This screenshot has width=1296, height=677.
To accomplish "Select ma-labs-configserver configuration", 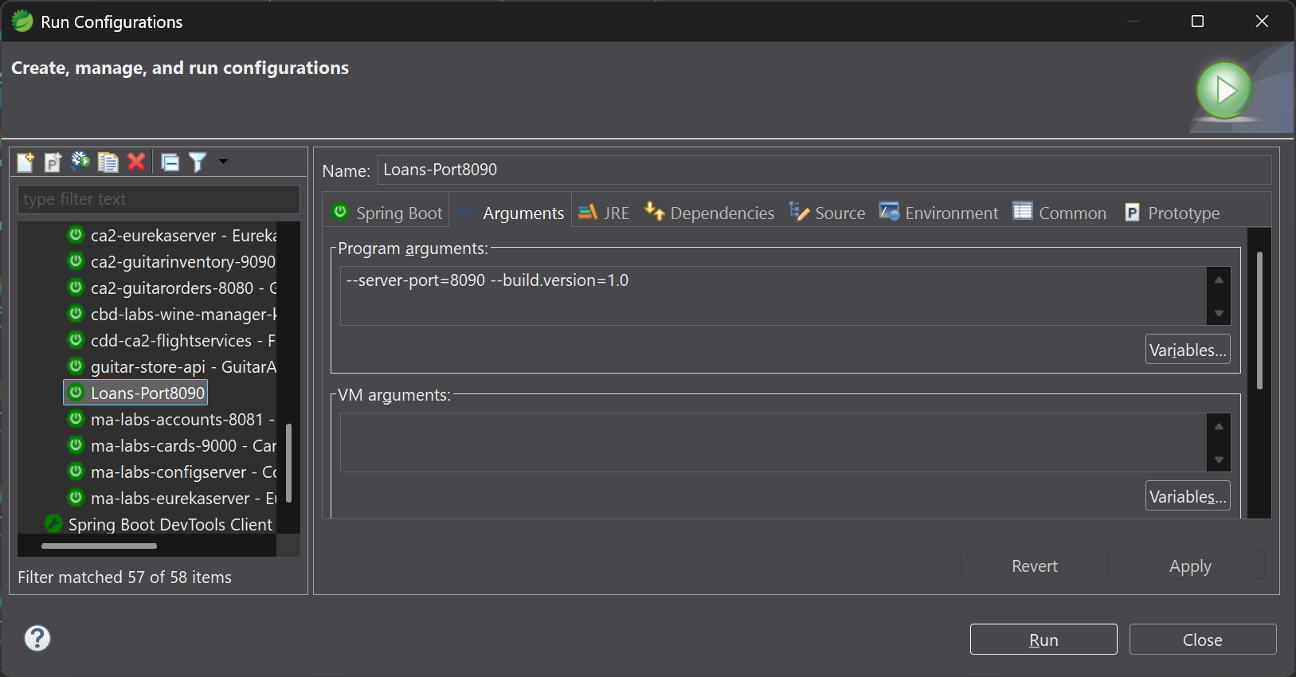I will (x=171, y=472).
